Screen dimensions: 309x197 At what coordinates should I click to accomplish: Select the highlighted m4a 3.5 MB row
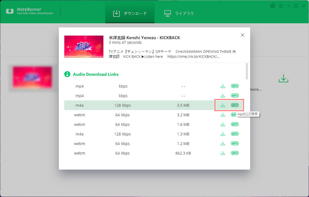(x=139, y=105)
